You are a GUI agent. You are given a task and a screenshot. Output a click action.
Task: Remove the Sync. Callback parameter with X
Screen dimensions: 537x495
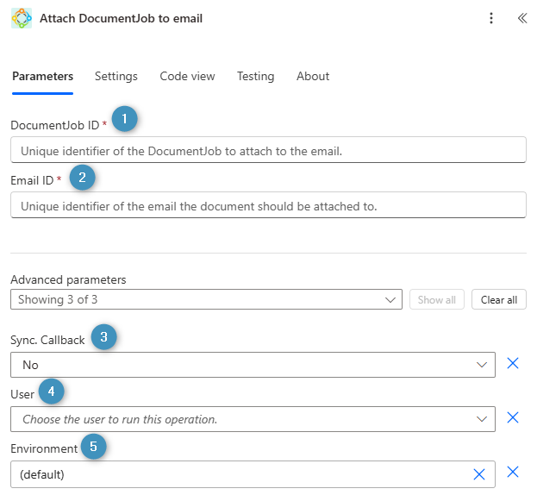[x=513, y=364]
